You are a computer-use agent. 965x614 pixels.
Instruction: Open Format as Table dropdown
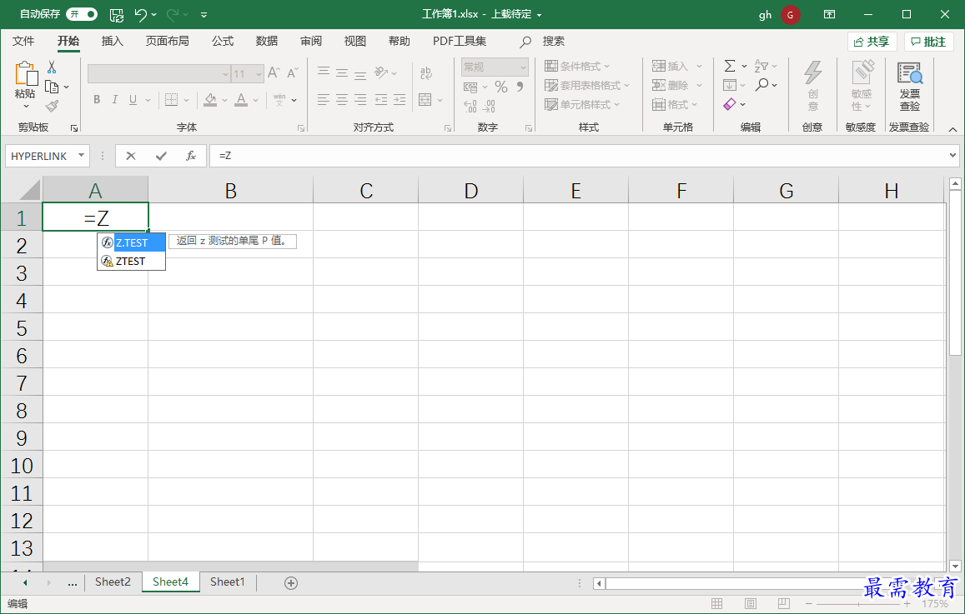pyautogui.click(x=587, y=86)
